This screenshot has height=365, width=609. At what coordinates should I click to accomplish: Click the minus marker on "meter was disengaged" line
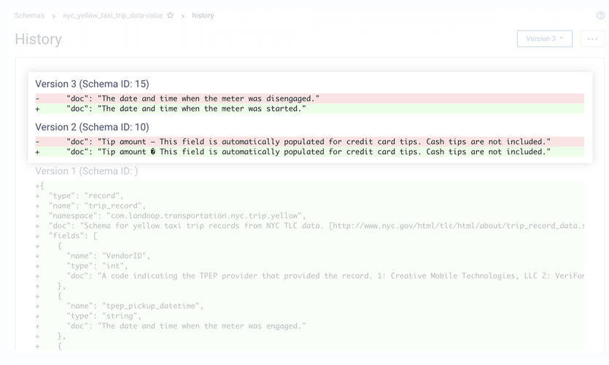(38, 98)
